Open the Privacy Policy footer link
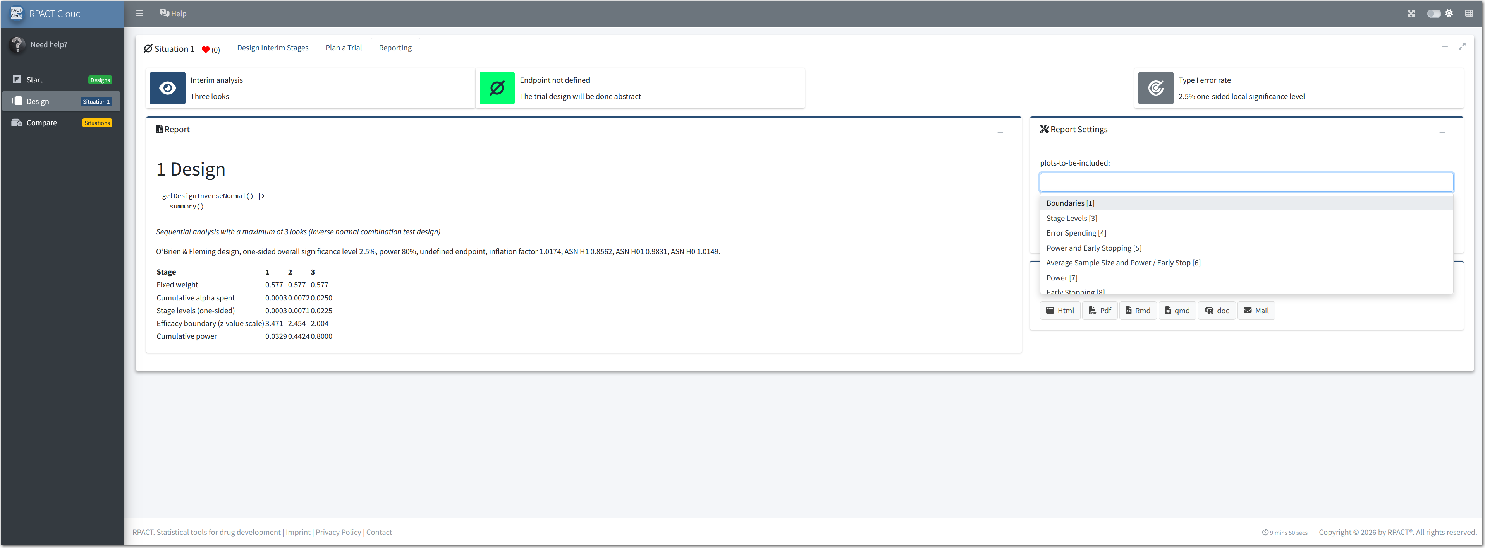This screenshot has width=1485, height=548. click(338, 533)
